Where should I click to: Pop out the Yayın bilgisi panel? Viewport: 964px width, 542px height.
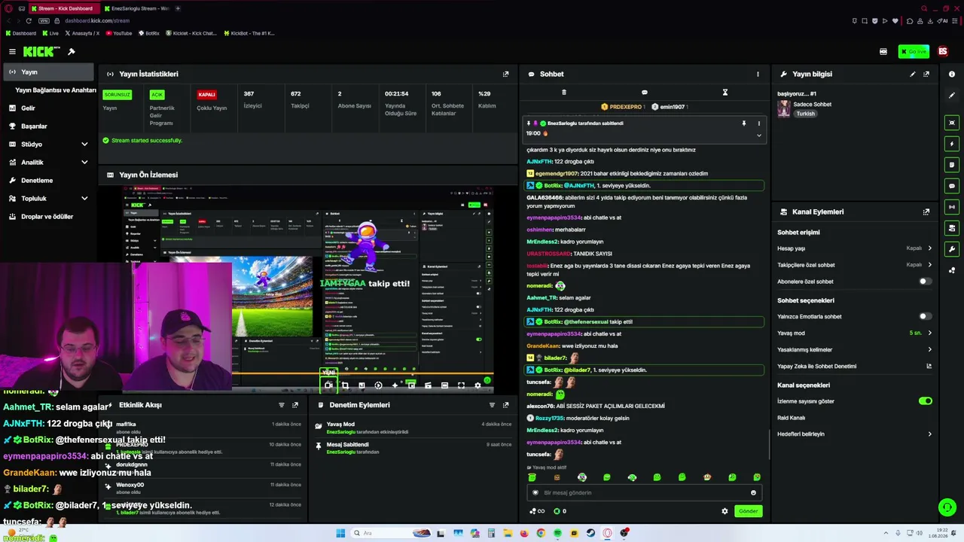tap(926, 74)
